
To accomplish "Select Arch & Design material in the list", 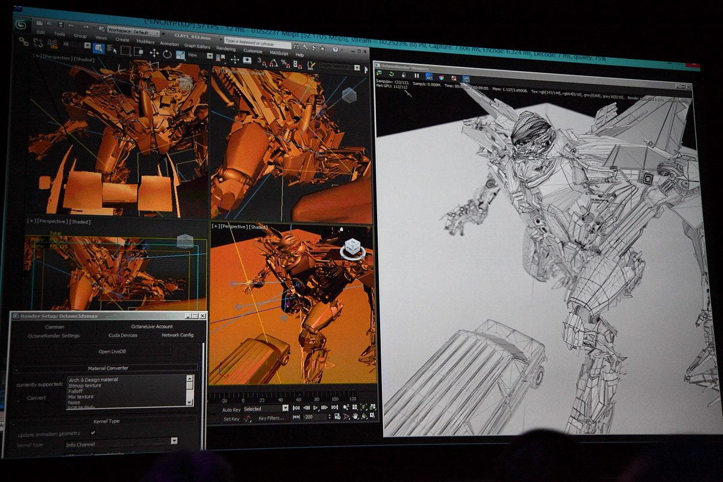I will pos(93,380).
